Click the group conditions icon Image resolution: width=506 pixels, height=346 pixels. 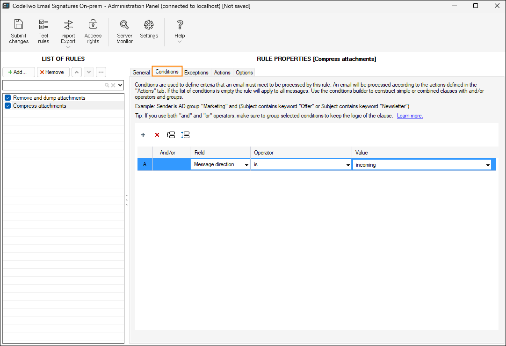pos(171,135)
